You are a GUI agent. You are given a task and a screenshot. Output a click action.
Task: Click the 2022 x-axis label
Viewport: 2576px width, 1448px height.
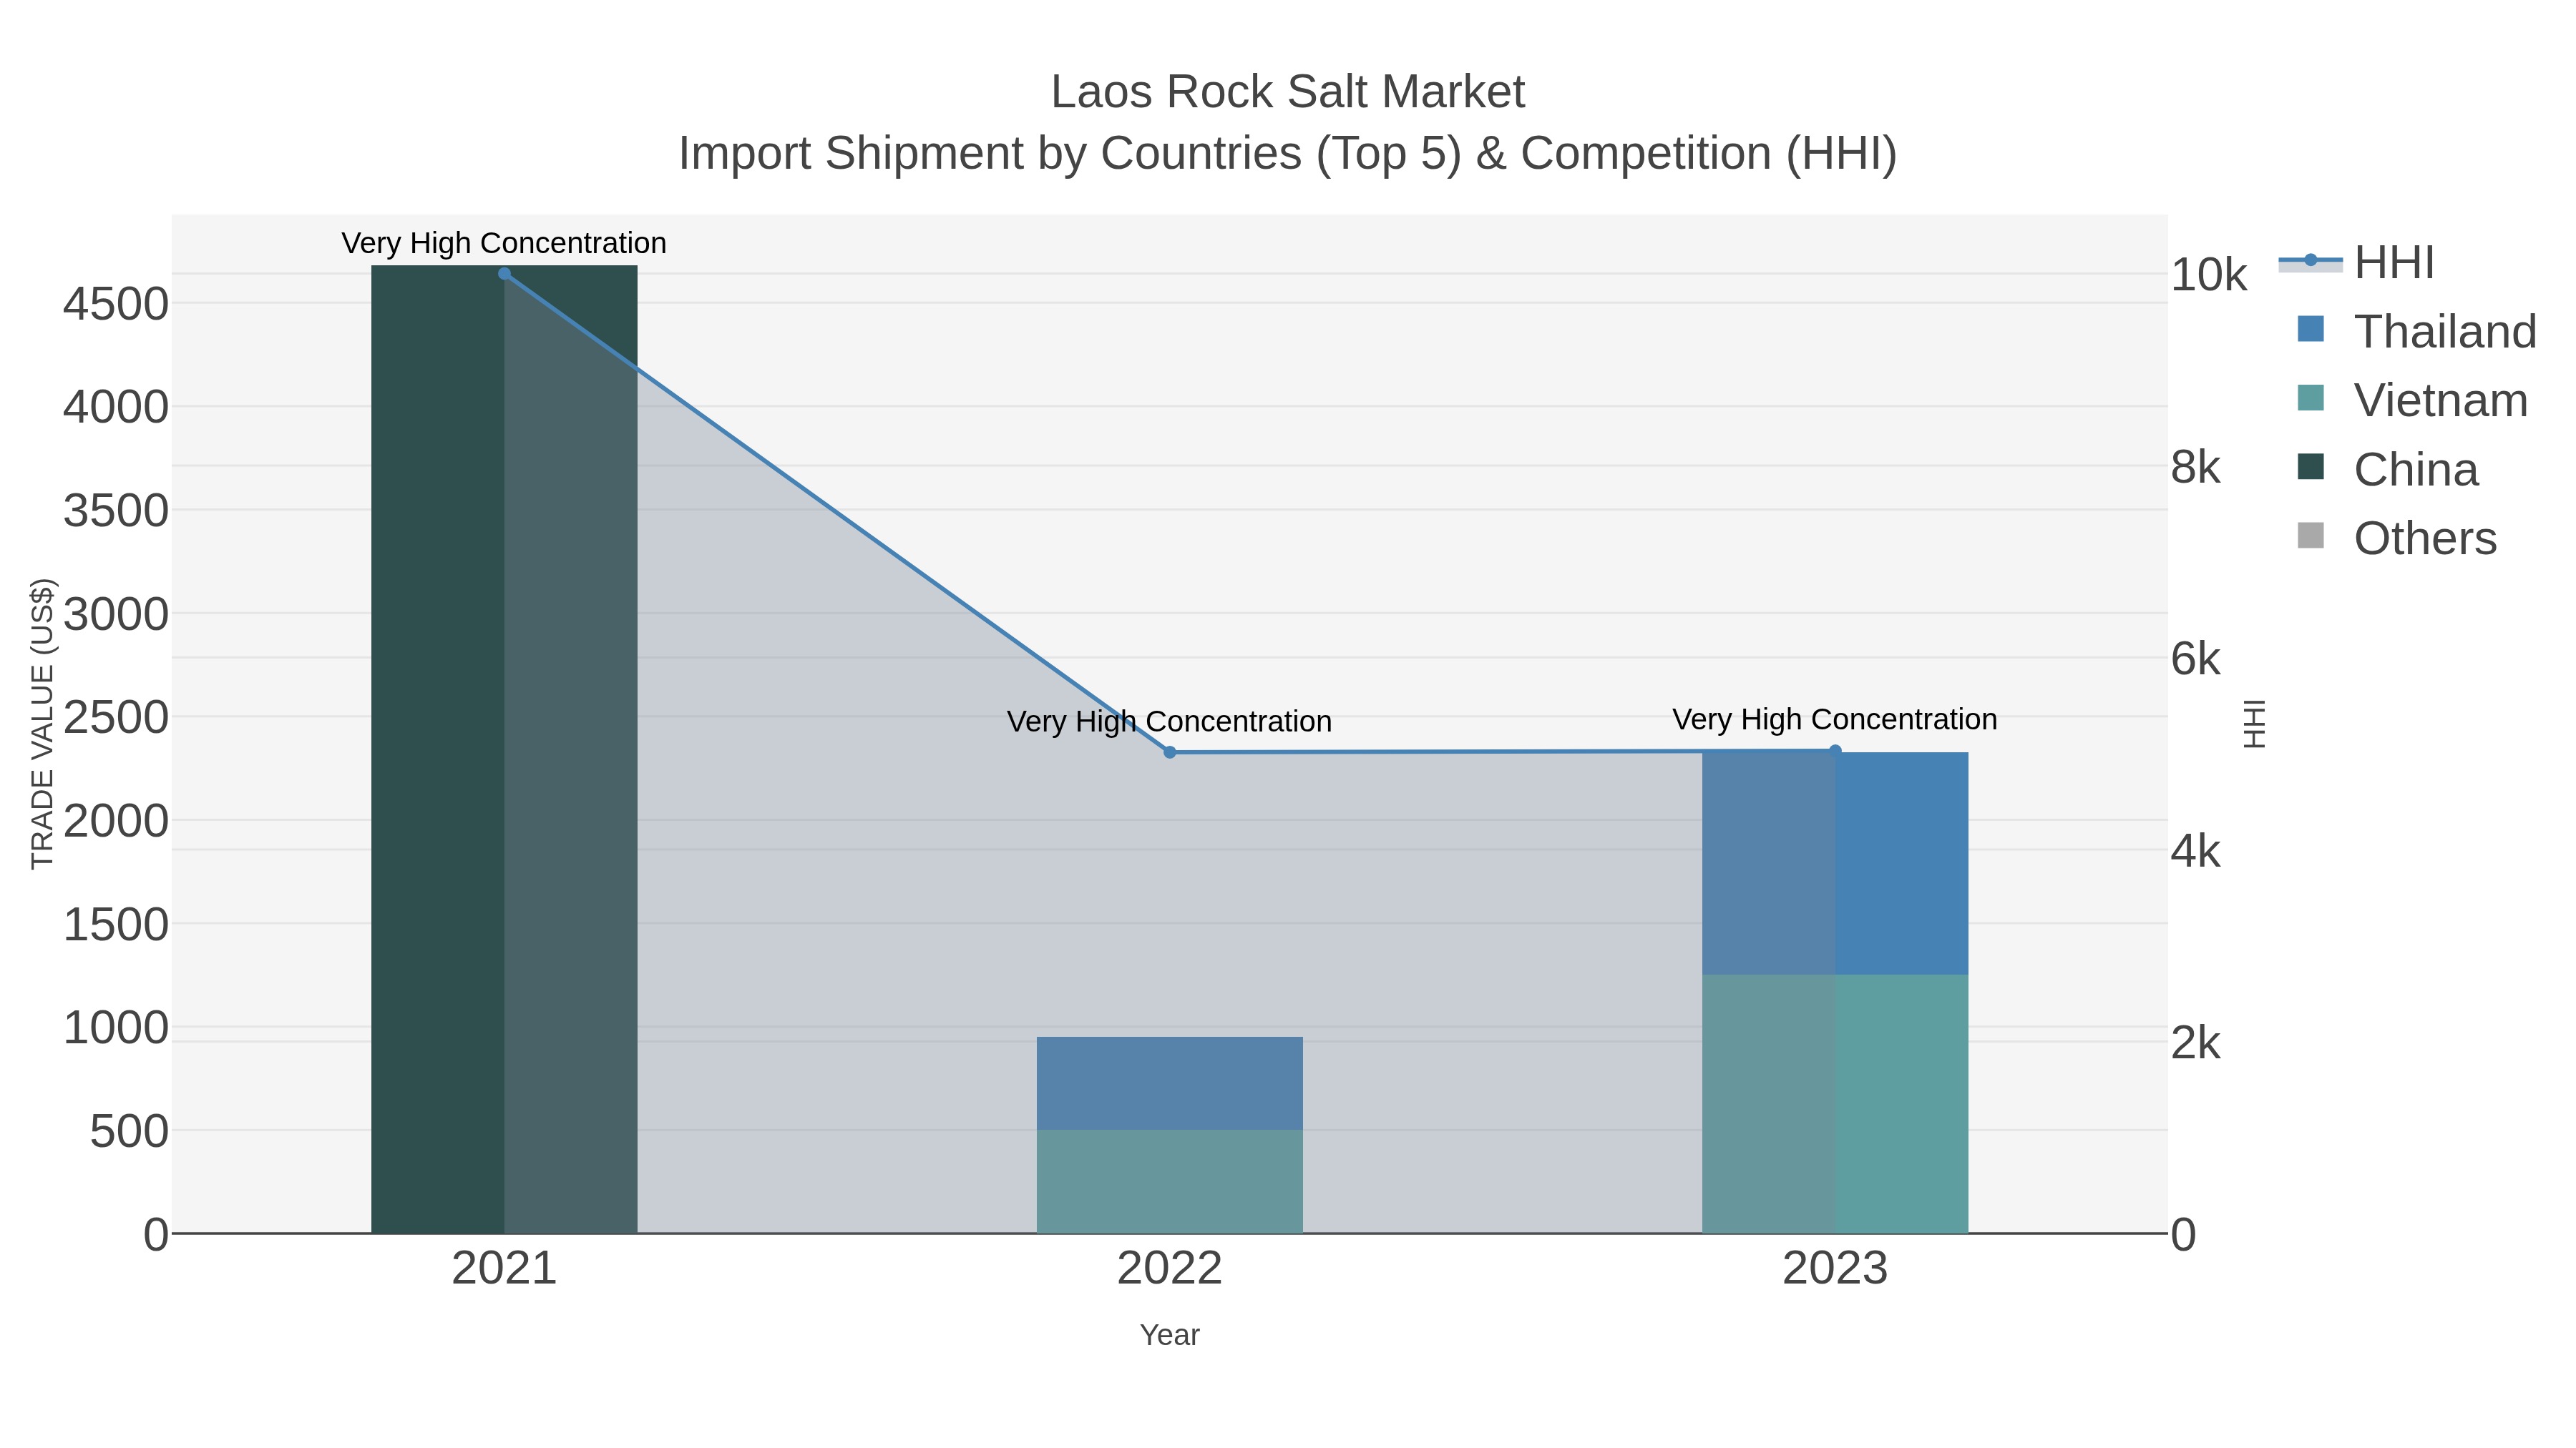1170,1269
